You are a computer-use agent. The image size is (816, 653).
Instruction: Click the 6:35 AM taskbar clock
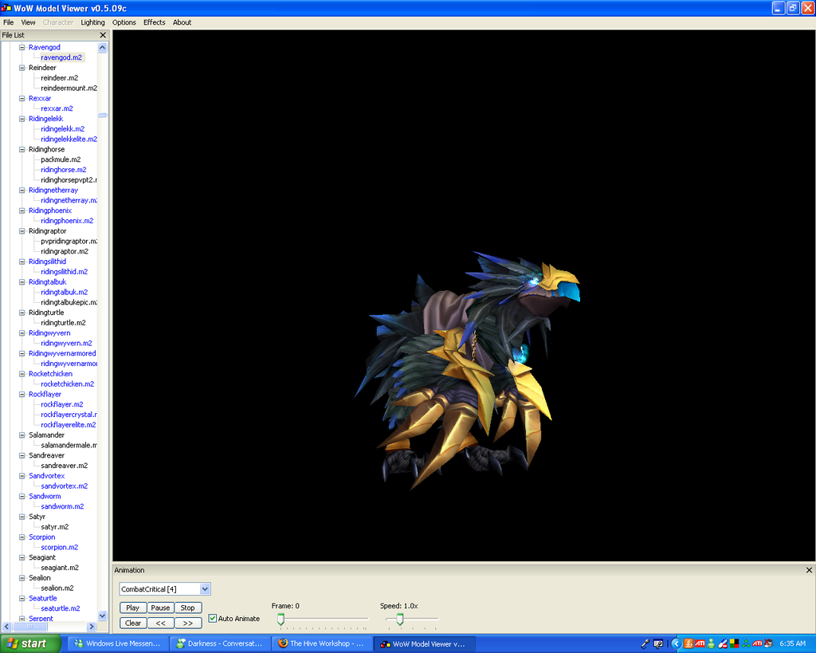793,643
